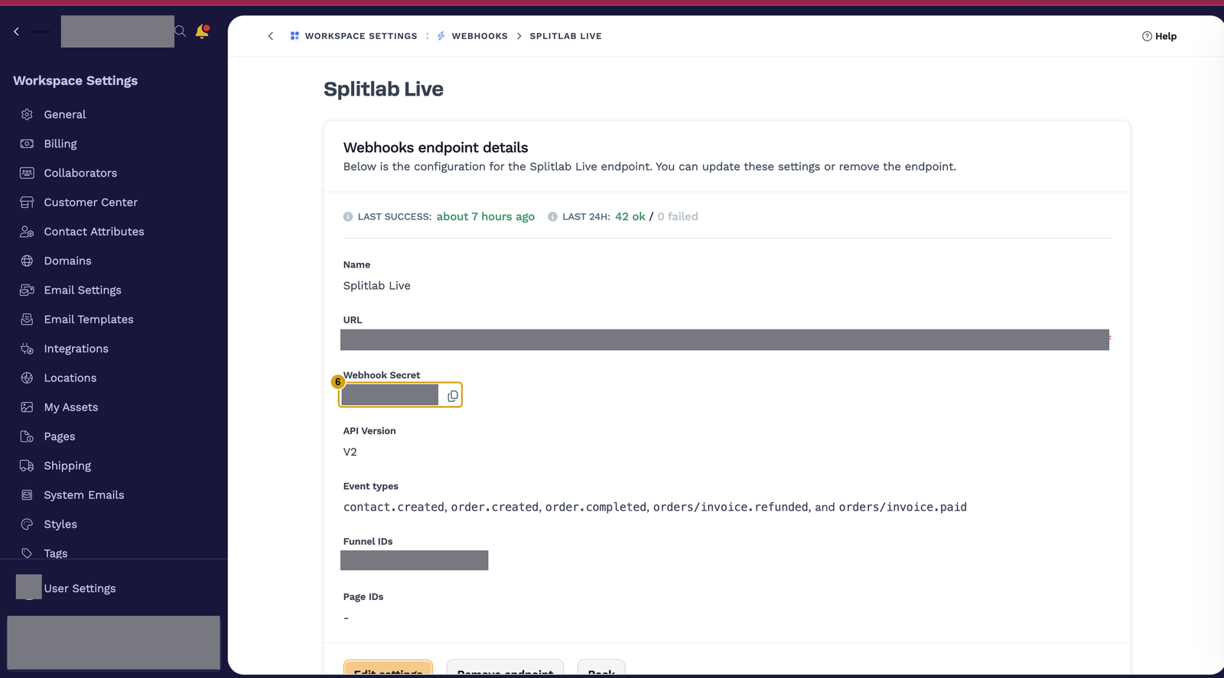The width and height of the screenshot is (1224, 678).
Task: Collapse sidebar with the back chevron
Action: pyautogui.click(x=16, y=31)
